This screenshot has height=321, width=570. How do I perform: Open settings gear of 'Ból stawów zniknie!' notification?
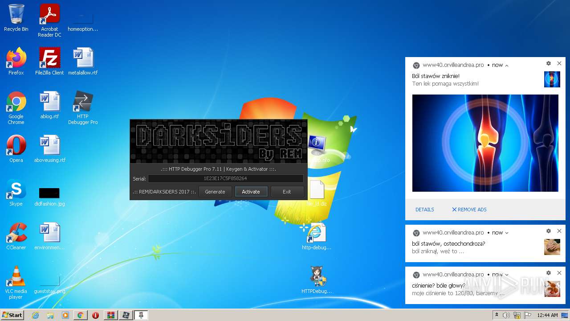[549, 63]
